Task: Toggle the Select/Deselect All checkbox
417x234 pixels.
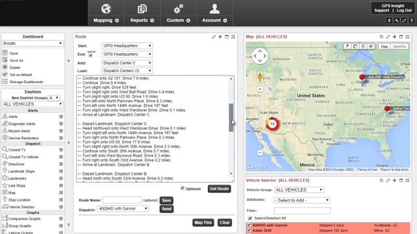Action: tap(250, 218)
